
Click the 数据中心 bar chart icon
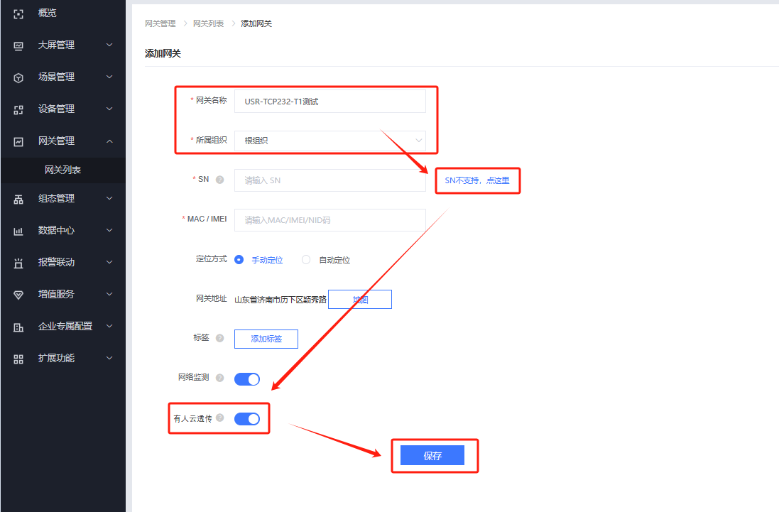[19, 231]
